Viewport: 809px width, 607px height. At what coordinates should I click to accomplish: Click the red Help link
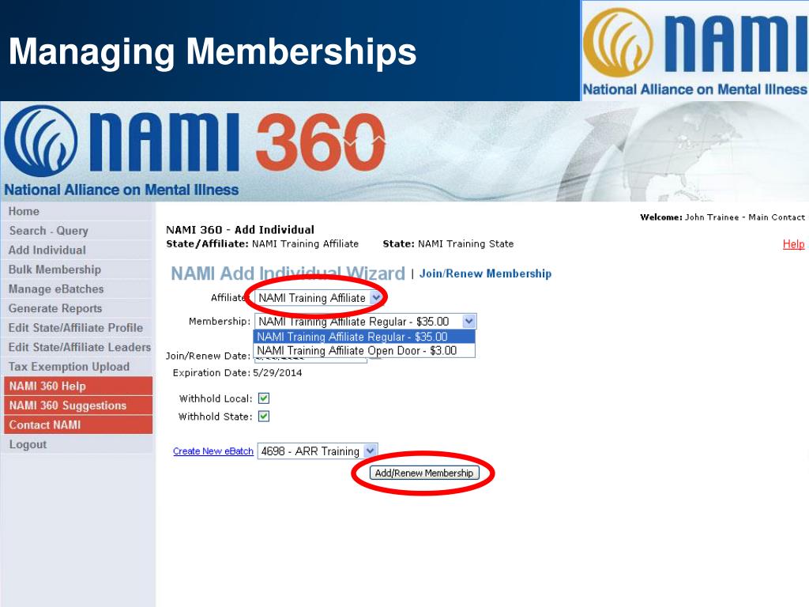pyautogui.click(x=793, y=244)
